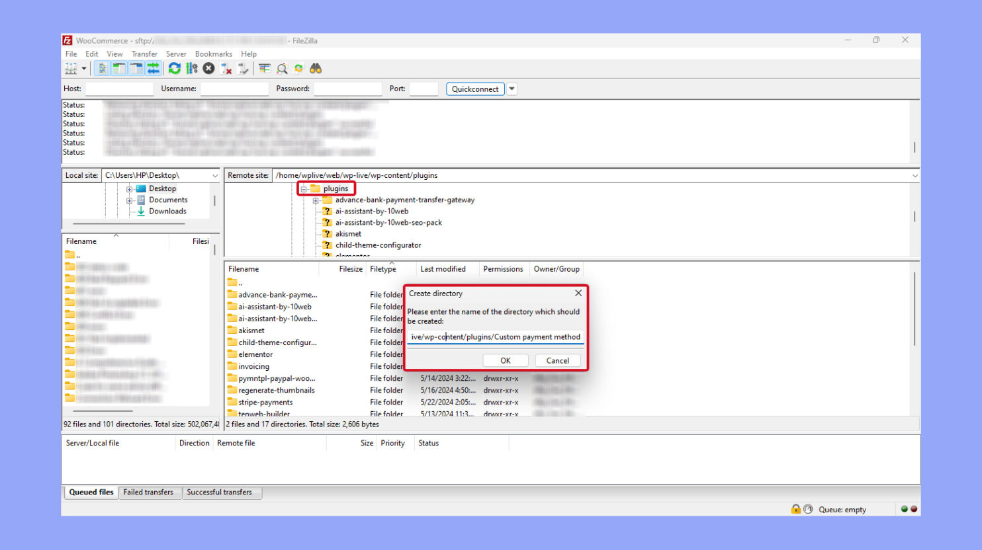The image size is (982, 550).
Task: Toggle directory comparison icon
Action: click(282, 69)
